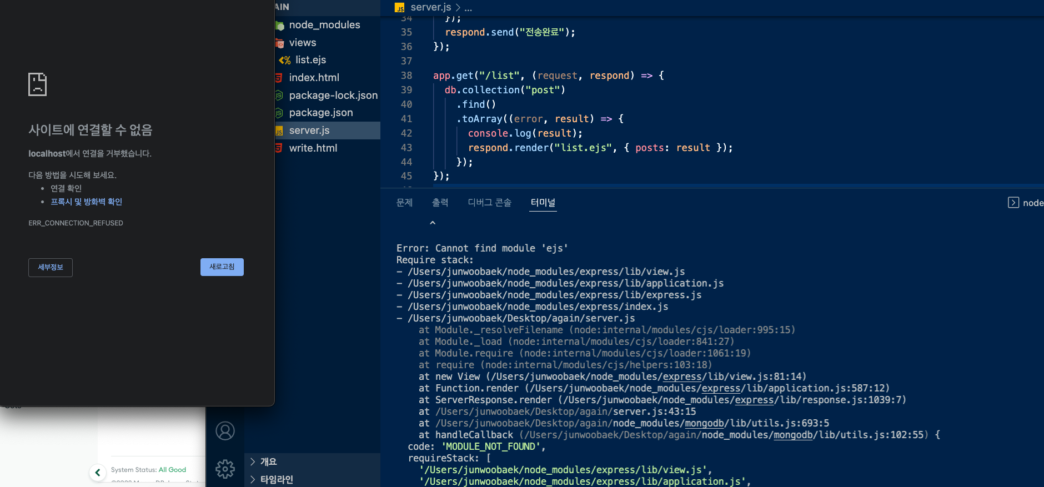Click the db.collection("post") code line
Viewport: 1044px width, 487px height.
(x=505, y=90)
